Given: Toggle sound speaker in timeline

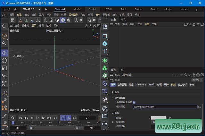Looking at the screenshot, I should (74, 118).
